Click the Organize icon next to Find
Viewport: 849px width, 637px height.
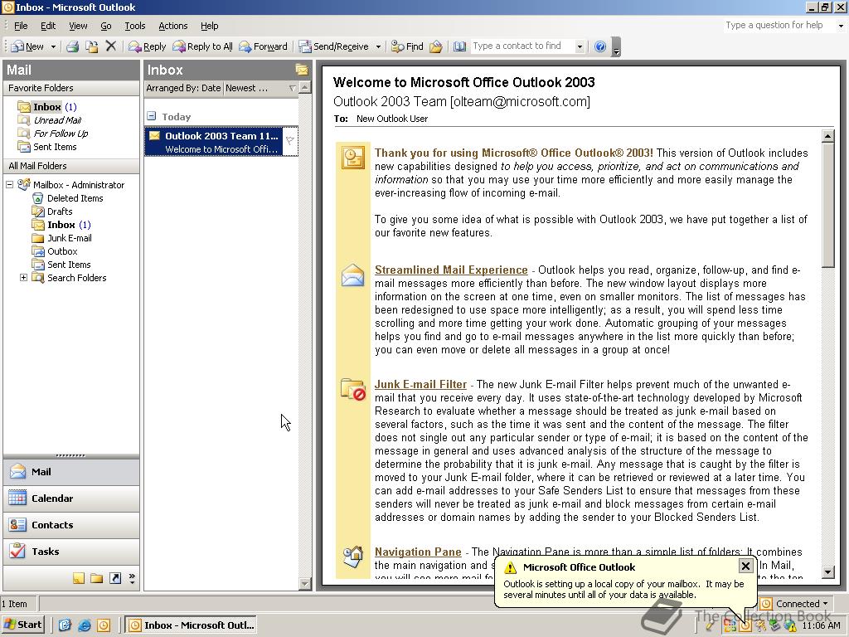click(x=436, y=46)
